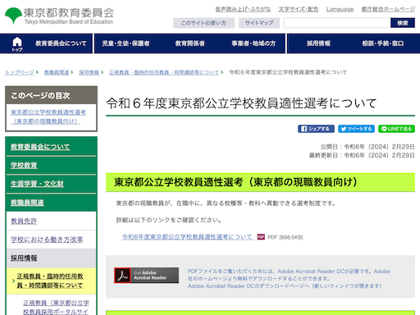Open Adobe Acrobat Reader DC download page link
420x315 pixels.
coord(285,286)
